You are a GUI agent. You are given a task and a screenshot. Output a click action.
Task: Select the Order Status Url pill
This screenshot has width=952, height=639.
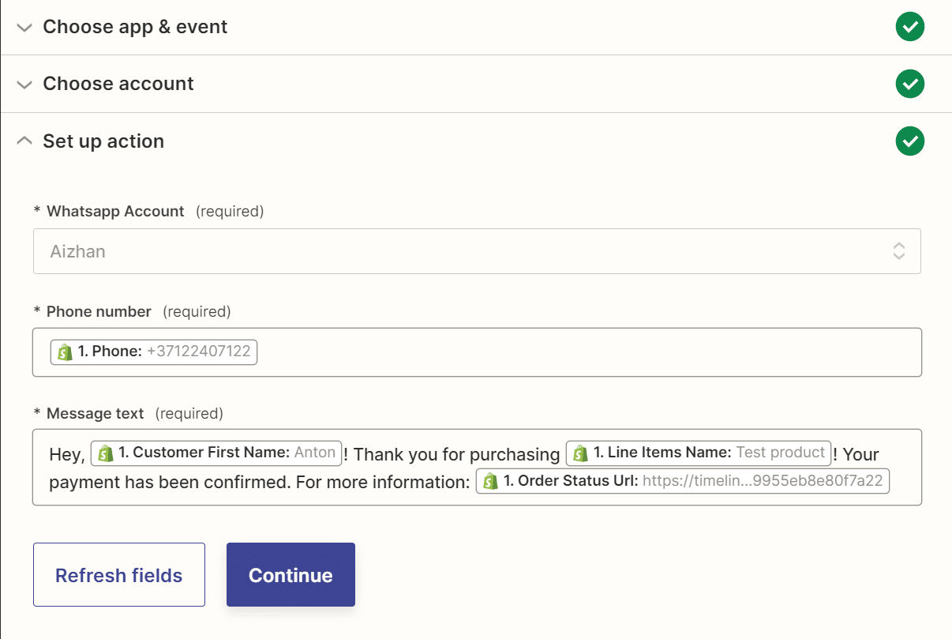click(x=683, y=481)
